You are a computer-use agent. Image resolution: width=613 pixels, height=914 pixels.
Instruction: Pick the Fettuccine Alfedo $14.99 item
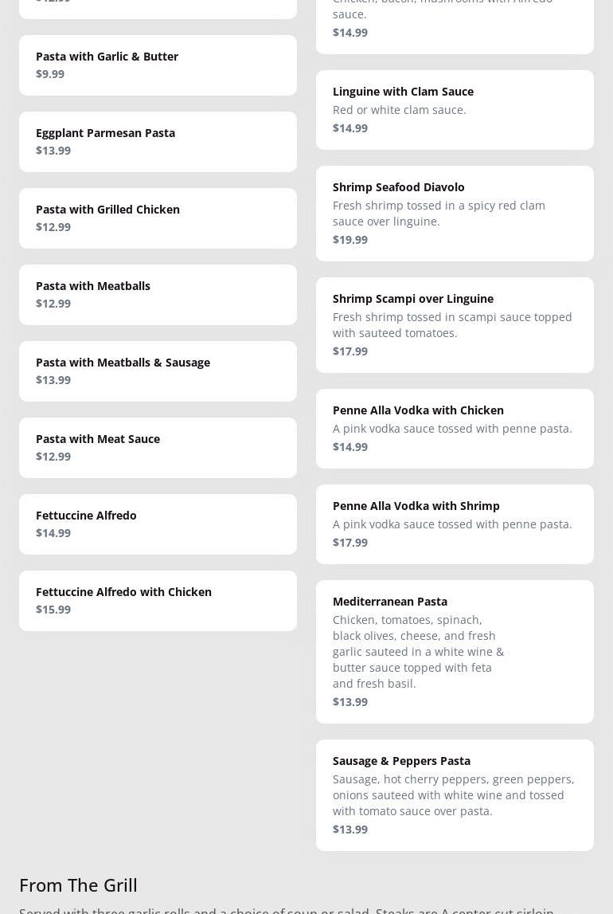pos(158,524)
